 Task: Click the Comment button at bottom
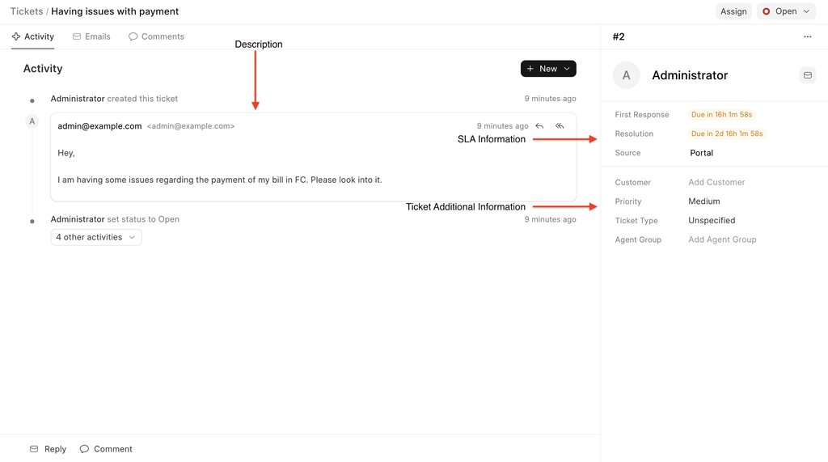point(106,449)
